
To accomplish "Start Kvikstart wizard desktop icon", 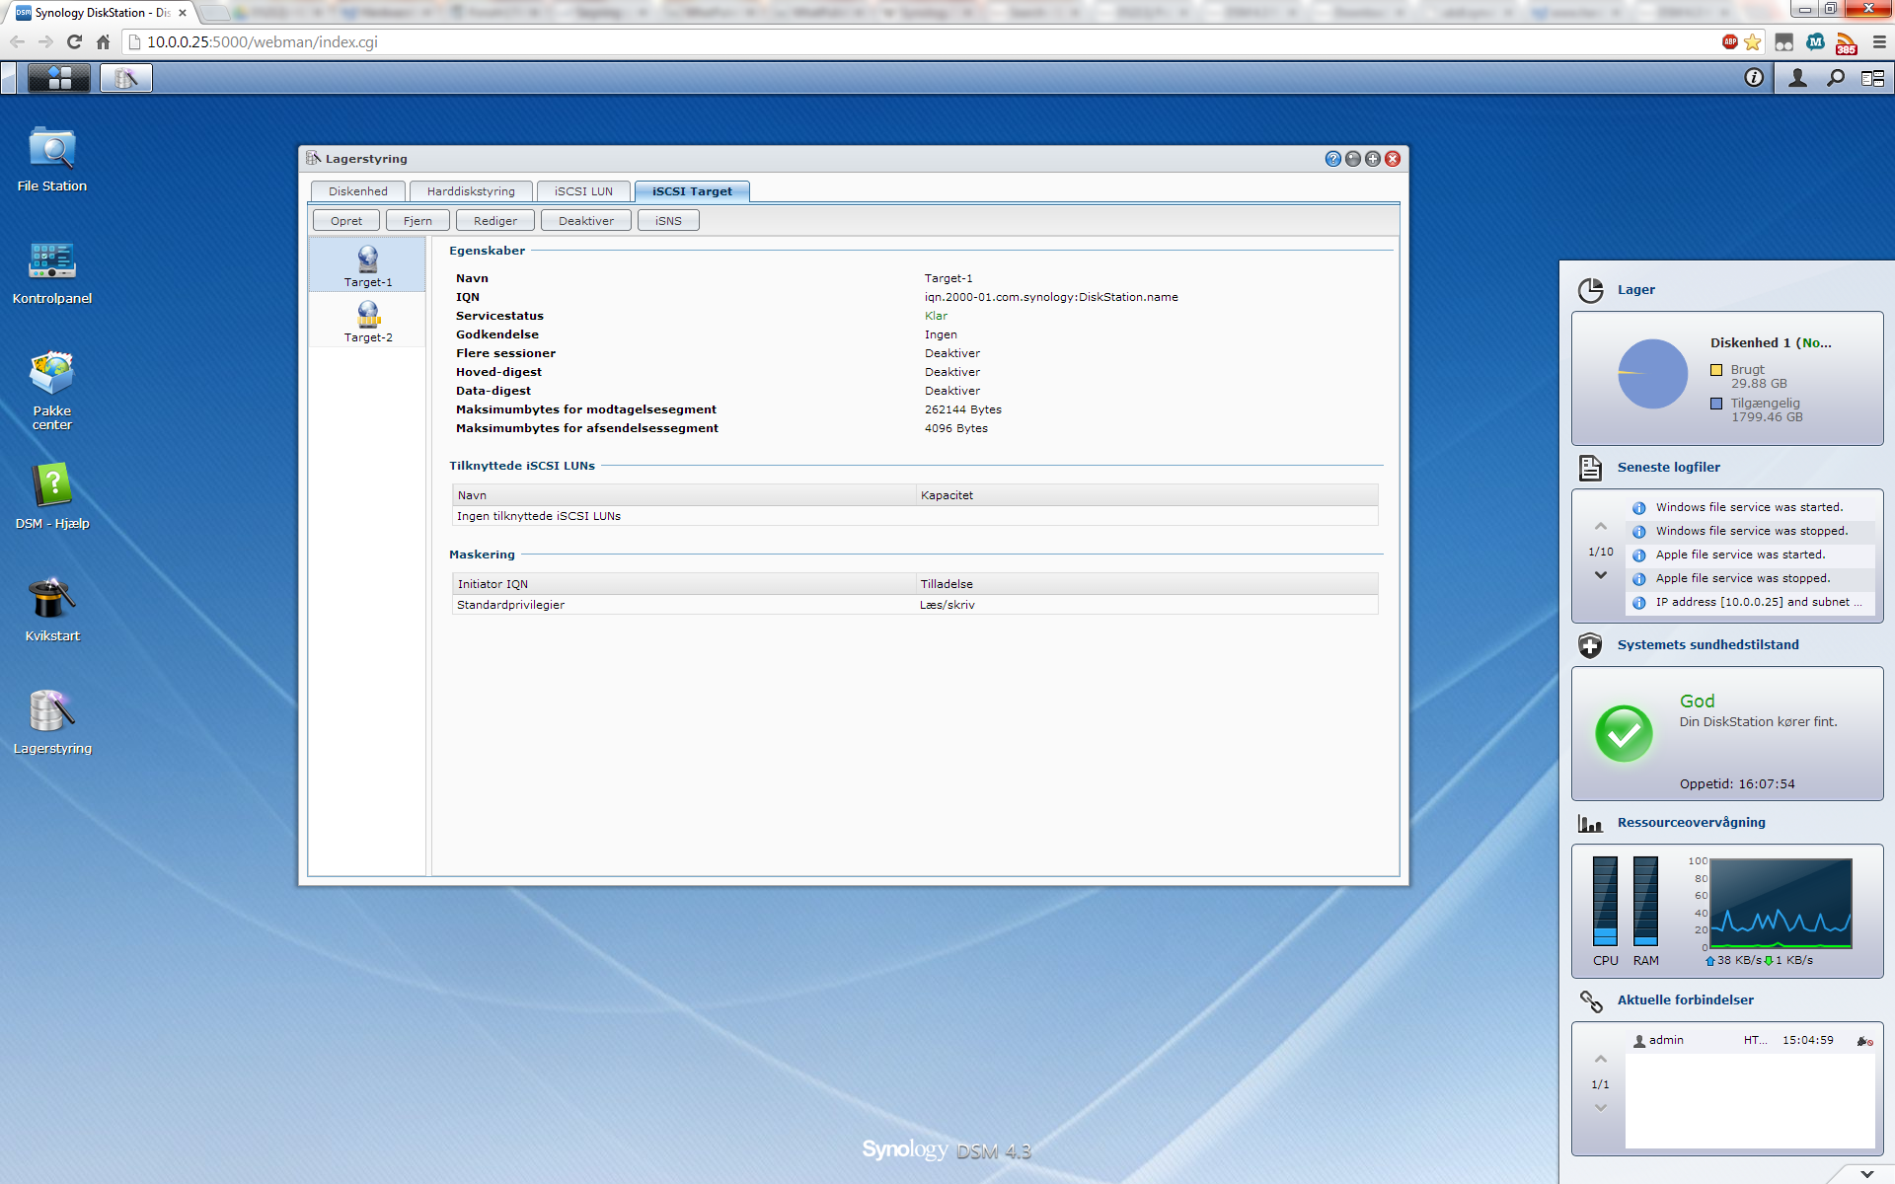I will point(52,609).
